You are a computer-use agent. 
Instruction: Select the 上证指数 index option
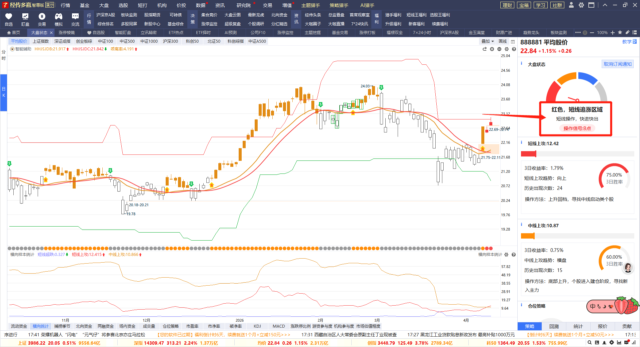point(41,41)
